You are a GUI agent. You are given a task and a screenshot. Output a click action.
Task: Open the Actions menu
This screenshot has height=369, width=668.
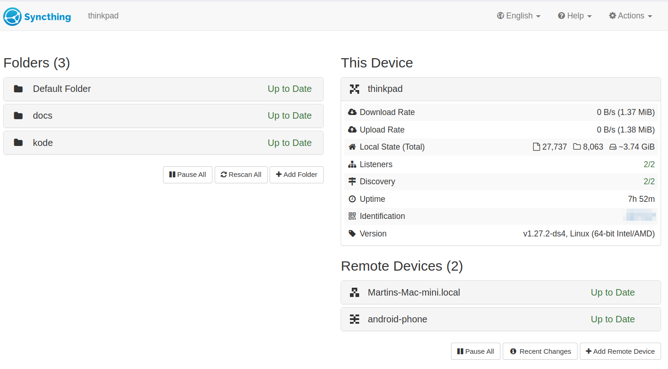[x=631, y=16]
